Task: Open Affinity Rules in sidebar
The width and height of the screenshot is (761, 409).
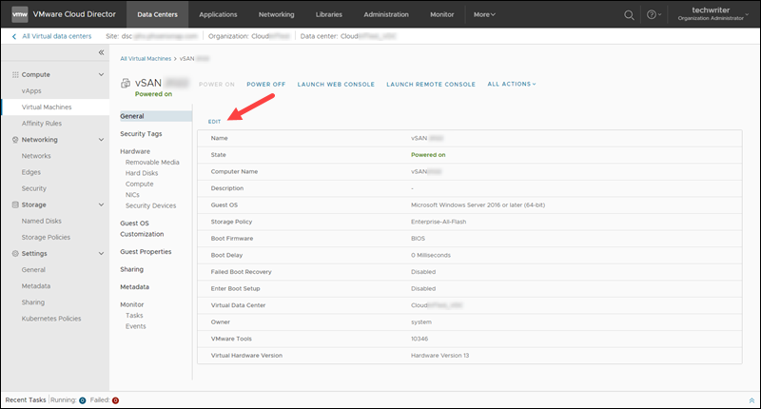Action: [42, 124]
